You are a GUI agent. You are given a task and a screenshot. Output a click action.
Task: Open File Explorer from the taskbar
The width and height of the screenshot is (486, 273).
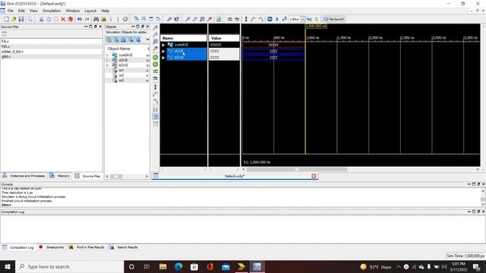click(x=163, y=266)
